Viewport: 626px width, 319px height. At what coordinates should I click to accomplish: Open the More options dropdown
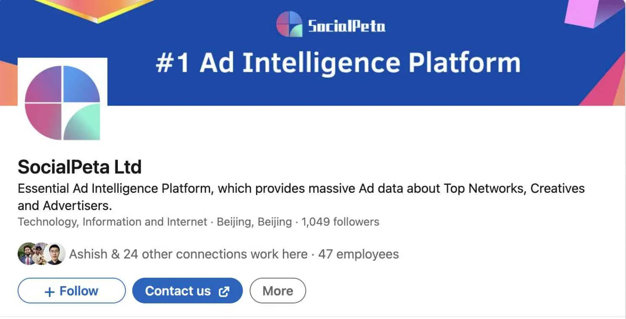click(278, 291)
